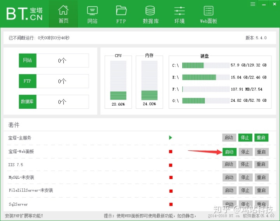Screen dimensions: 280x221
Task: Switch to the 网站 tab
Action: tap(92, 14)
